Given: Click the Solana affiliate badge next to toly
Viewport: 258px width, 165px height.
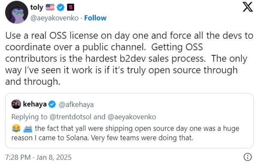Looking at the screenshot, I should click(x=71, y=7).
